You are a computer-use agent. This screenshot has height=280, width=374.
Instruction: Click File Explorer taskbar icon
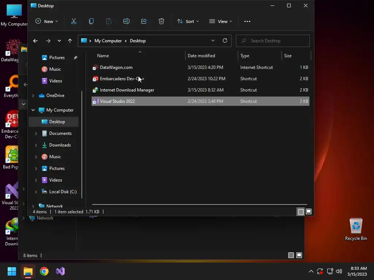point(28,271)
